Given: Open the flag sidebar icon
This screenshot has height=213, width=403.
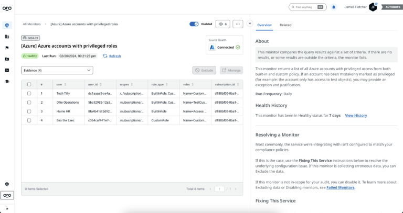Looking at the screenshot, I should (7, 48).
